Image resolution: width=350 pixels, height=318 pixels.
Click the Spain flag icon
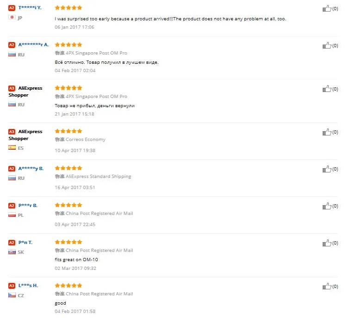[x=12, y=148]
